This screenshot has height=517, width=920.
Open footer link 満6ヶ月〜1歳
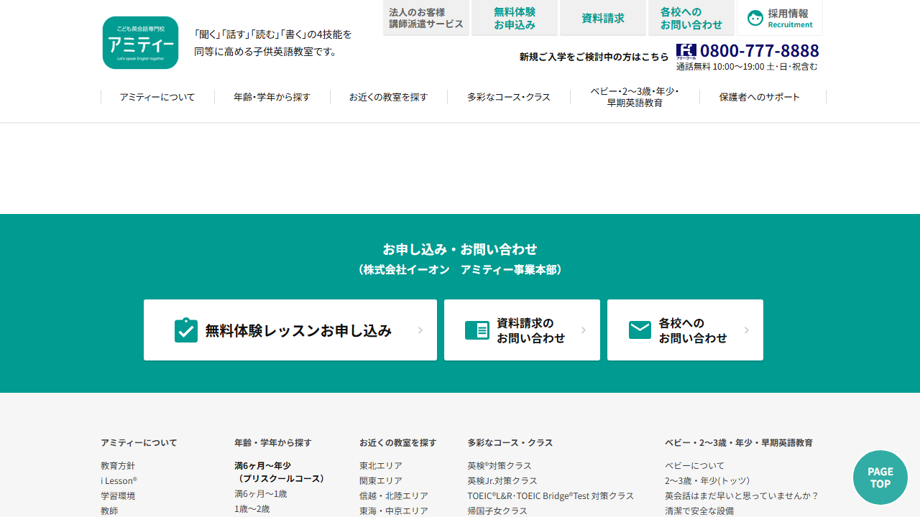(261, 494)
